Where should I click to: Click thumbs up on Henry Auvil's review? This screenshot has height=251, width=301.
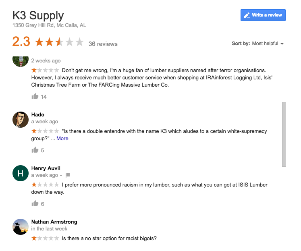pos(35,204)
